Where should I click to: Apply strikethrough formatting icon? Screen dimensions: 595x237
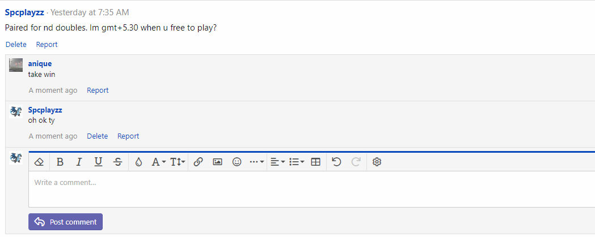(118, 162)
